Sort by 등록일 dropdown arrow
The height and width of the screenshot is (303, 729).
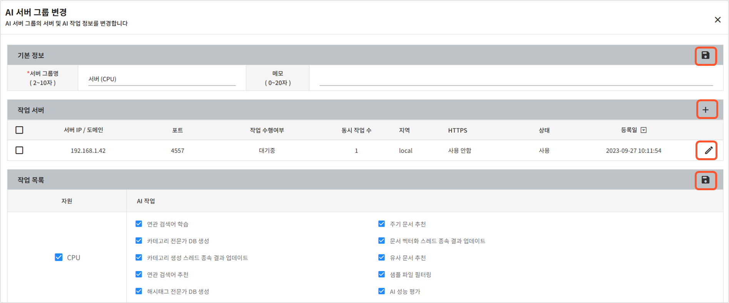coord(644,130)
